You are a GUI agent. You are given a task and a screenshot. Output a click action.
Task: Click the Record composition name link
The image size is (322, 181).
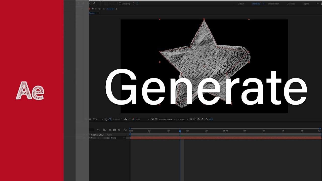110,9
